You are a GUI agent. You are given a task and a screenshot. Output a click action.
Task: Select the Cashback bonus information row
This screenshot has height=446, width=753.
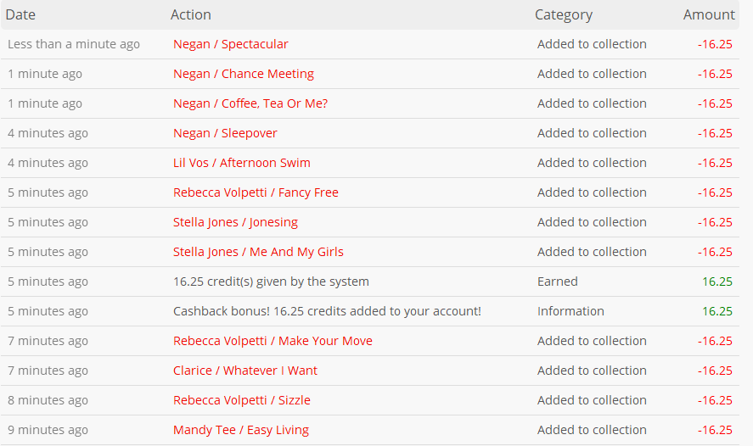(x=370, y=311)
